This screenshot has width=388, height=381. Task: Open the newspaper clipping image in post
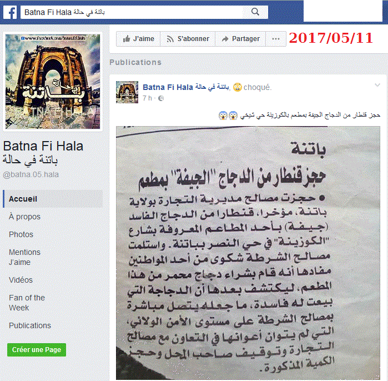coord(248,253)
